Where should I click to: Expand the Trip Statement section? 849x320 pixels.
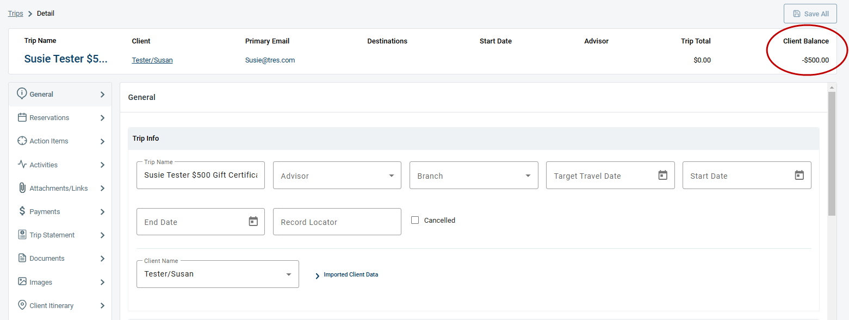pyautogui.click(x=52, y=235)
